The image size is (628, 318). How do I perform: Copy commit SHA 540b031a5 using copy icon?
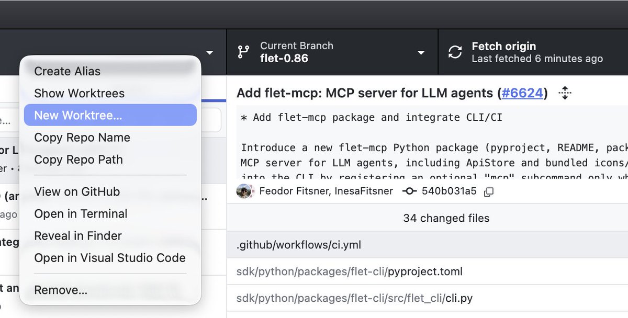[489, 192]
